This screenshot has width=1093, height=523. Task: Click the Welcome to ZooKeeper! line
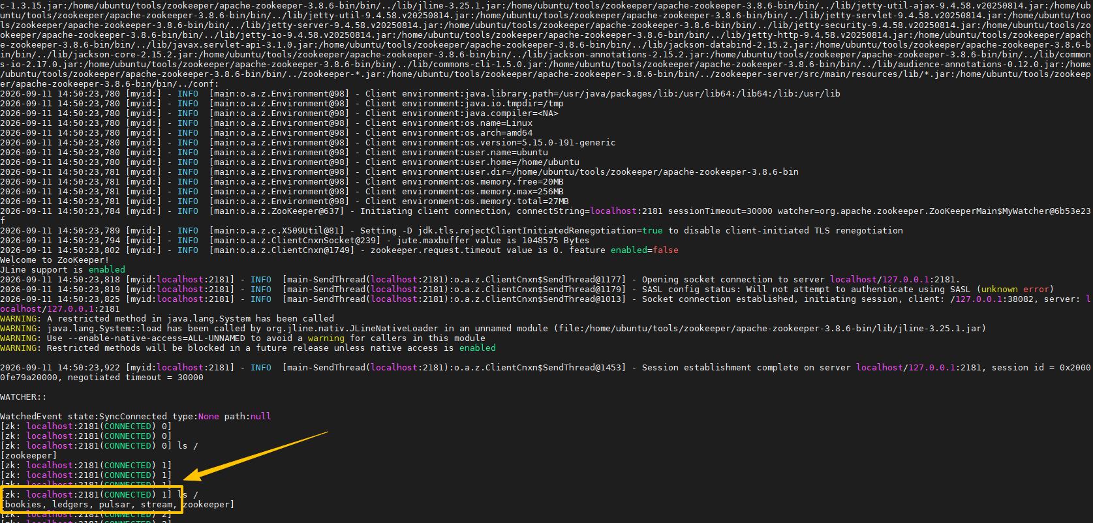click(55, 260)
